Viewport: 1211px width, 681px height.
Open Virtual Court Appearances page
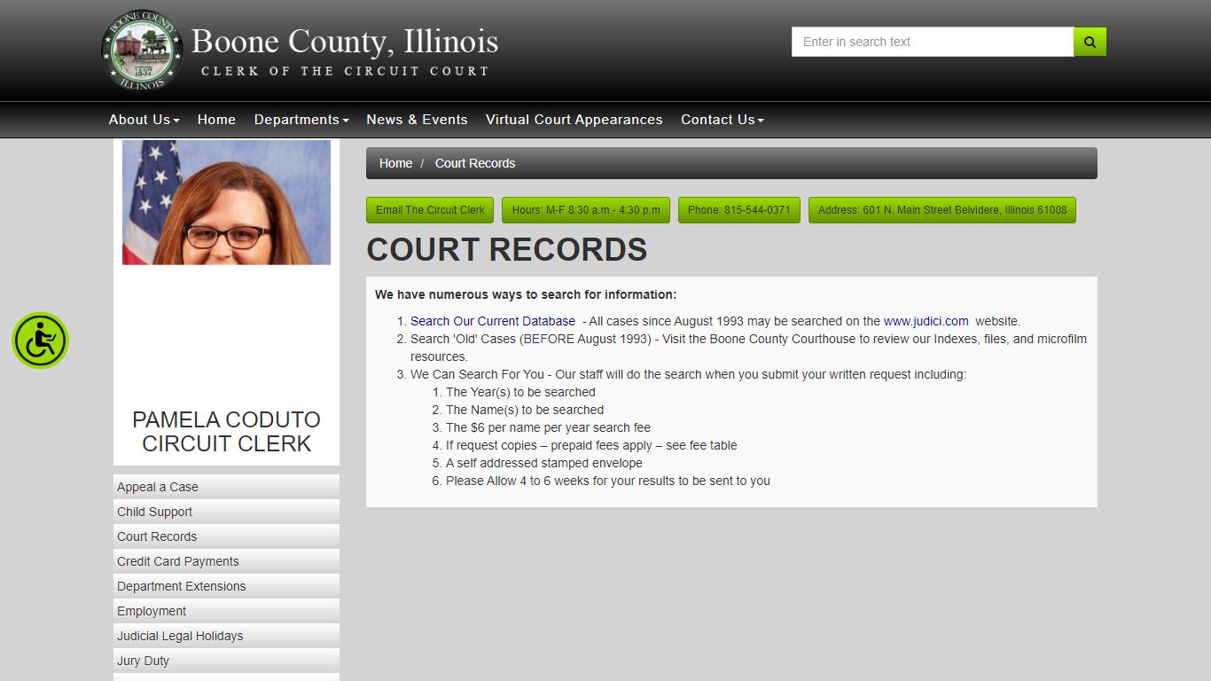pyautogui.click(x=574, y=120)
